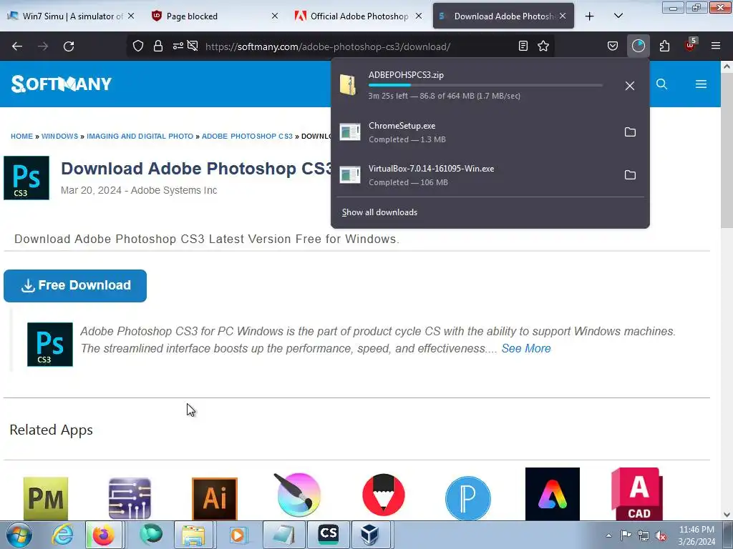Open a new browser tab
This screenshot has height=549, width=733.
pyautogui.click(x=590, y=16)
